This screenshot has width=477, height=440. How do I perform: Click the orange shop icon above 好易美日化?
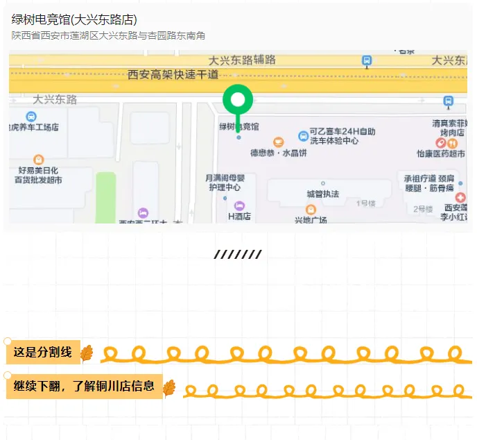click(x=38, y=160)
